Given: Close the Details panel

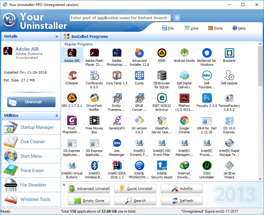Looking at the screenshot, I should pyautogui.click(x=56, y=36).
